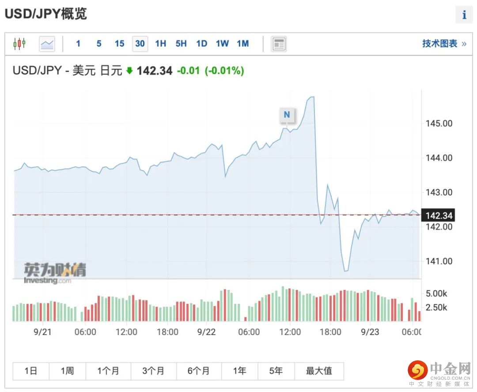Viewport: 477px width, 392px height.
Task: Open the news panel icon in the toolbar
Action: 279,44
